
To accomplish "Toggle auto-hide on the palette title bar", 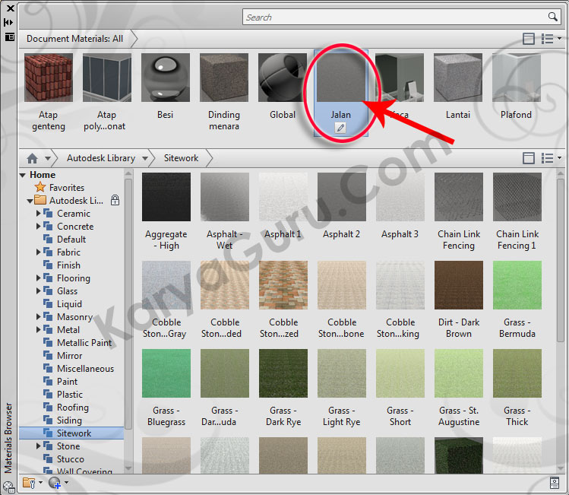I will (9, 23).
